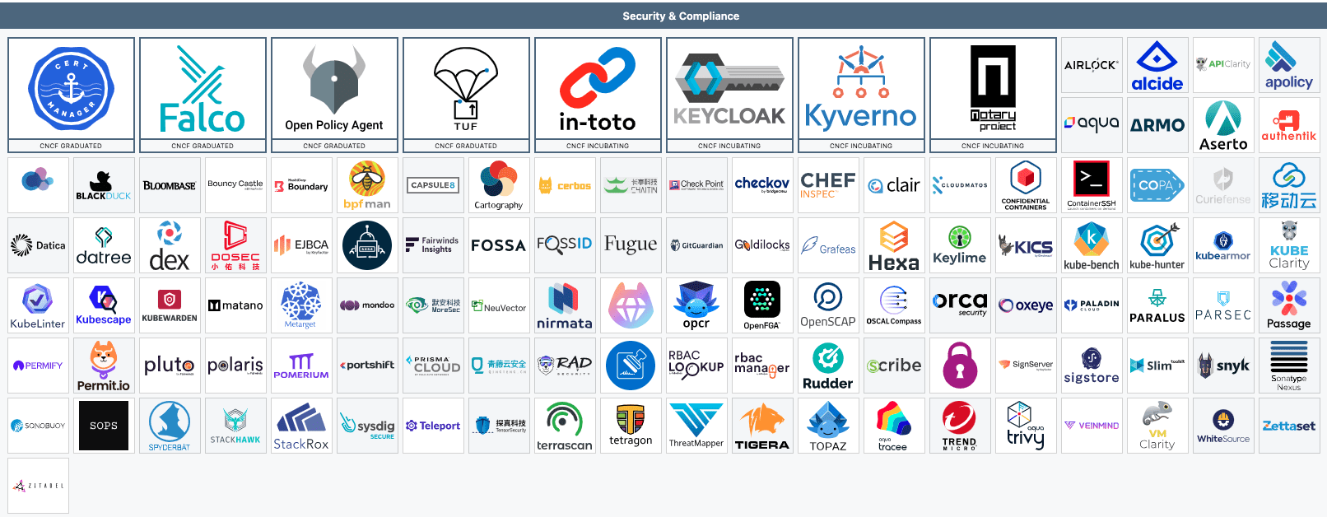Select the pluto logo tile
The width and height of the screenshot is (1327, 517).
click(170, 366)
